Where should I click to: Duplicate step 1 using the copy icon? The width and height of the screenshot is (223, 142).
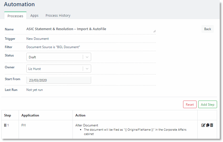(208, 125)
